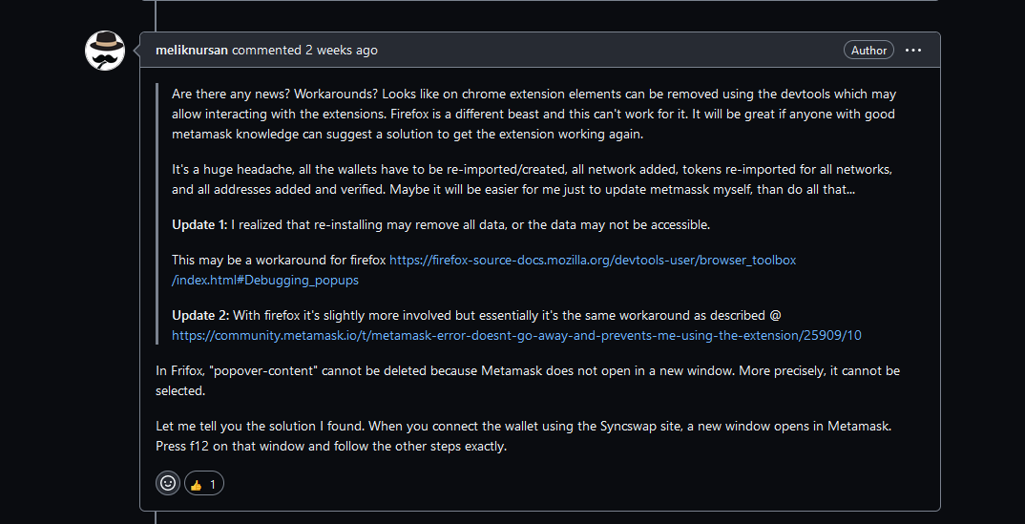
Task: Click the meliknursan username link
Action: 192,51
